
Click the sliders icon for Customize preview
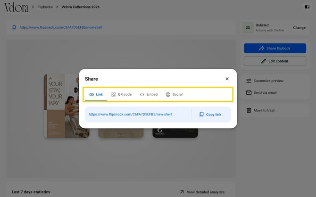(249, 81)
